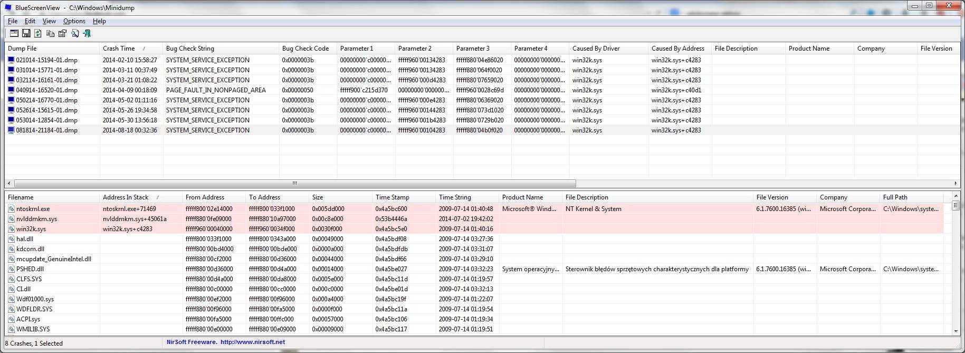
Task: Click the file icon beside PSHED.dll
Action: tap(11, 269)
